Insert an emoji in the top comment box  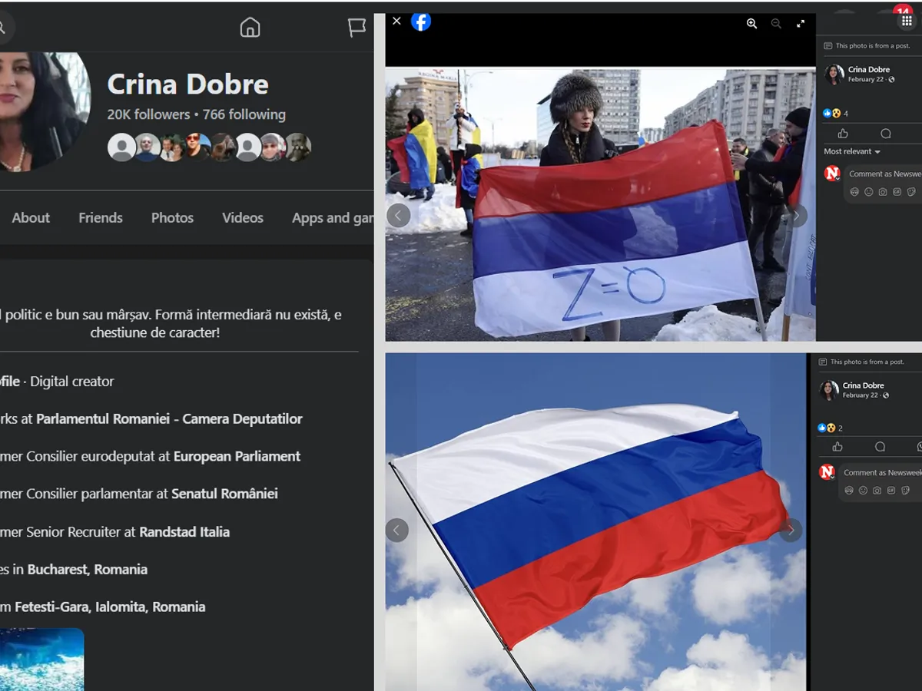click(868, 192)
